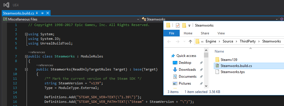Close the Steamworks.build.cs editor tab
Viewport: 284px width, 106px height.
(x=48, y=13)
